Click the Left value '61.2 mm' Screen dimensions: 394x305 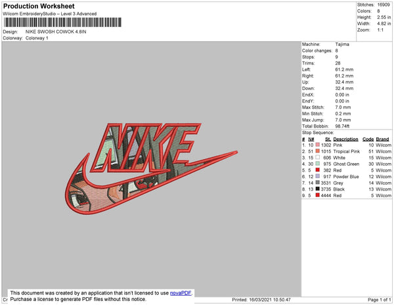coord(344,70)
